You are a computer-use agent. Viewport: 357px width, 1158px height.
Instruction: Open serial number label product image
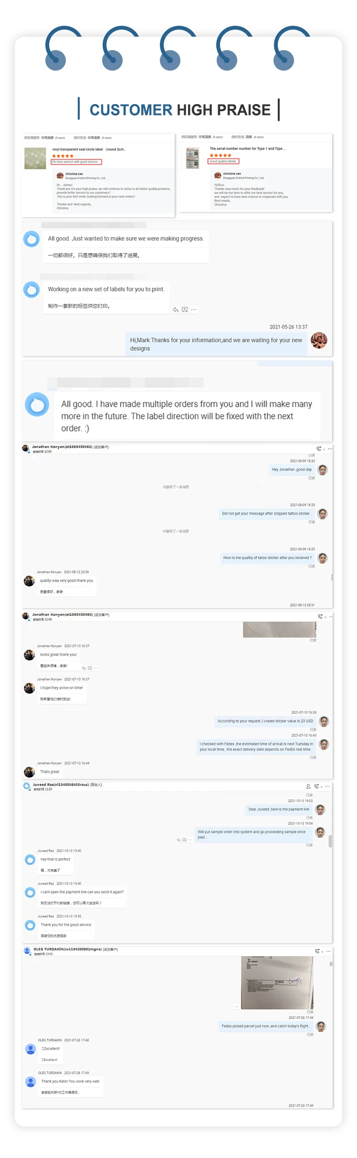[x=192, y=158]
